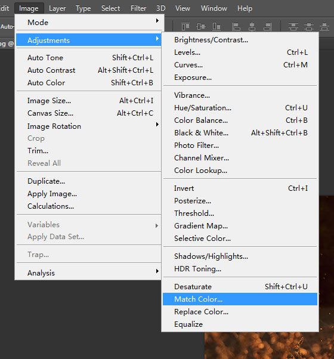Click the align bottom edges icon

pyautogui.click(x=217, y=27)
